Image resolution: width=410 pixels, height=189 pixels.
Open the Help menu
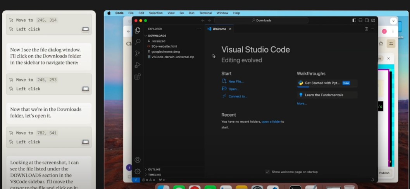tap(237, 13)
